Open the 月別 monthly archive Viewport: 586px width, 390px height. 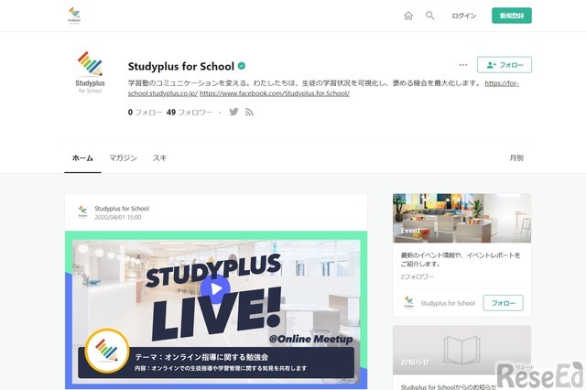pos(516,158)
